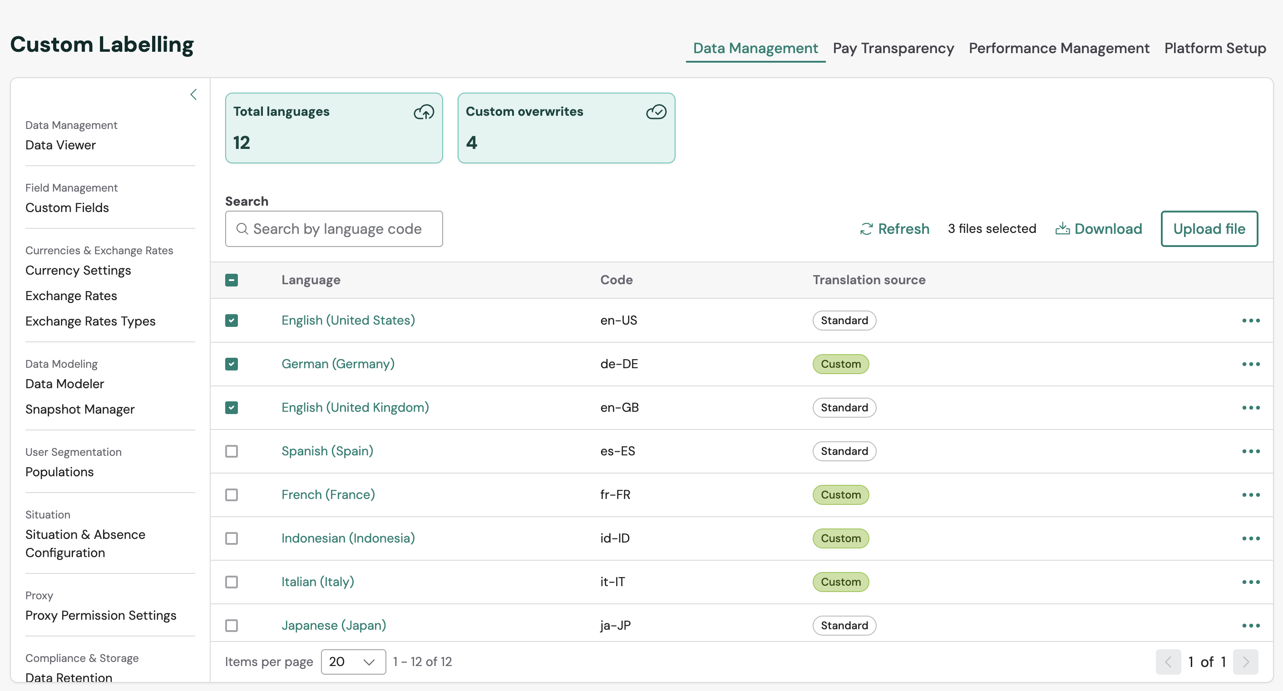This screenshot has height=691, width=1283.
Task: Switch to the Pay Transparency tab
Action: [x=893, y=48]
